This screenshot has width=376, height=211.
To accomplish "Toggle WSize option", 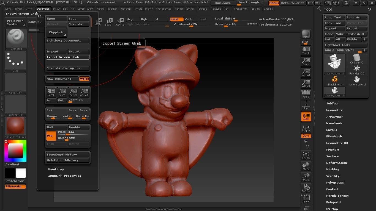I will click(84, 79).
